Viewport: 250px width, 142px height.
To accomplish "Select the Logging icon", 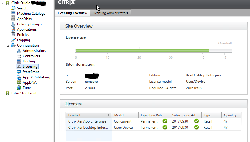I will 13,40.
